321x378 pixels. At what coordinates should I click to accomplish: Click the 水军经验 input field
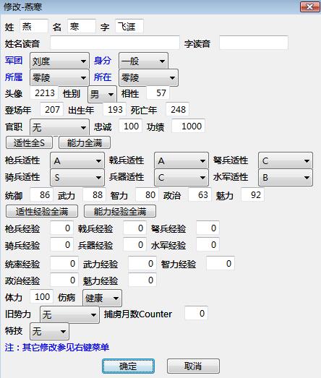(x=207, y=244)
